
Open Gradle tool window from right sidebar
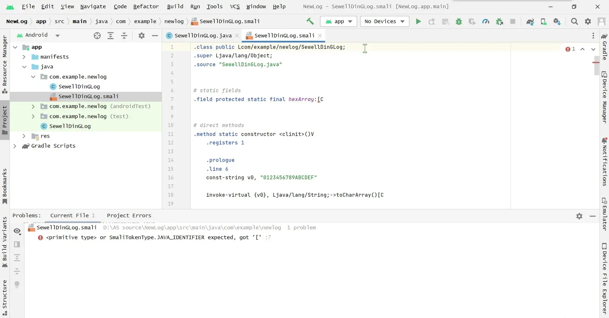604,47
